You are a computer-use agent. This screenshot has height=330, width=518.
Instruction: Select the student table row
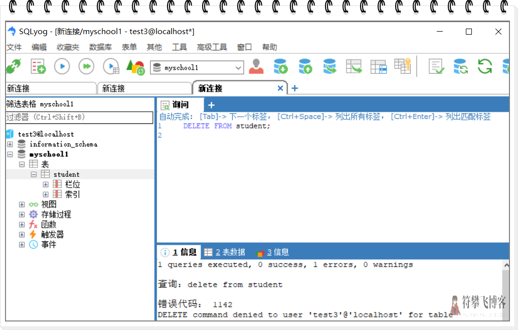tap(80, 175)
